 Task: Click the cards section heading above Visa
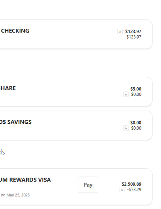(2, 152)
